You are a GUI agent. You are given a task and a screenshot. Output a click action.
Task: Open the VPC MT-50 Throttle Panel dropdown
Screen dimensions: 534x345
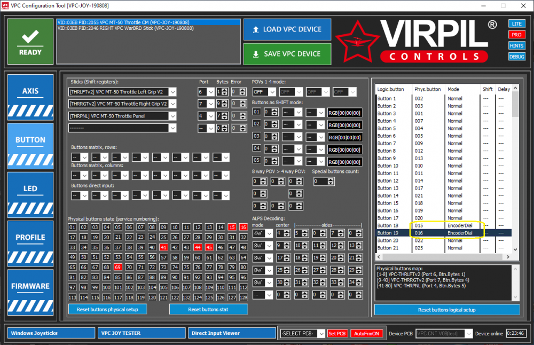click(x=172, y=116)
